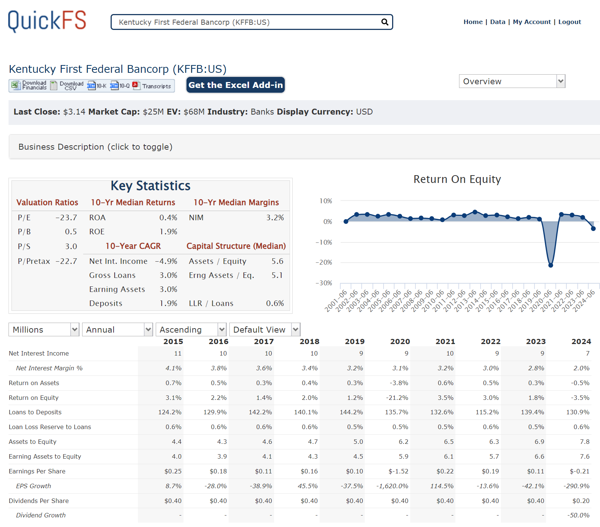This screenshot has height=527, width=600.
Task: Open the 10-K filing icon
Action: 97,86
